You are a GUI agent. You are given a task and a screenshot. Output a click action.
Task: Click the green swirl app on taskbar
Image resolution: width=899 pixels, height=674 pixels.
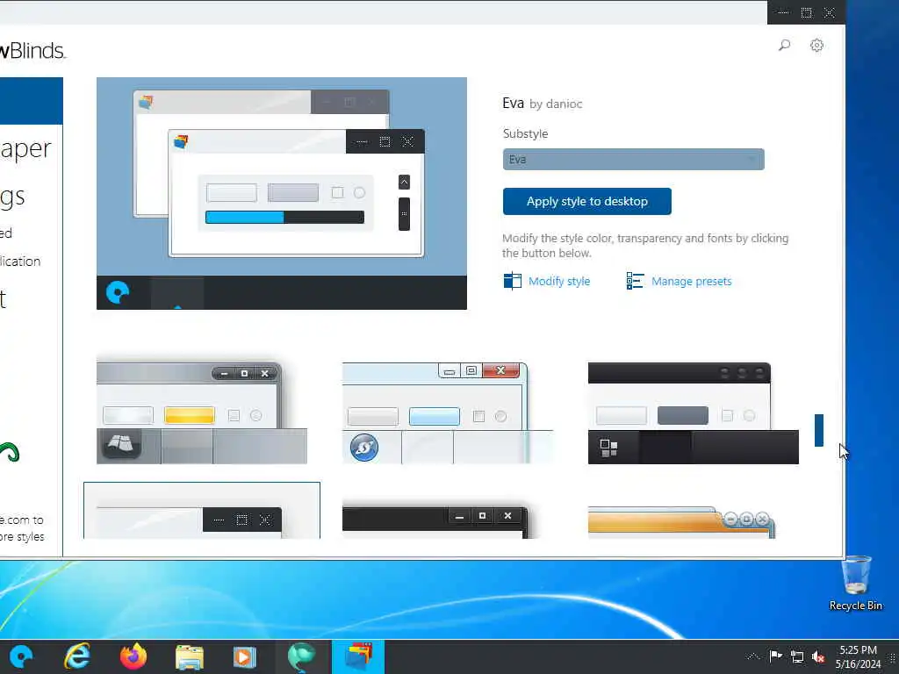coord(302,656)
